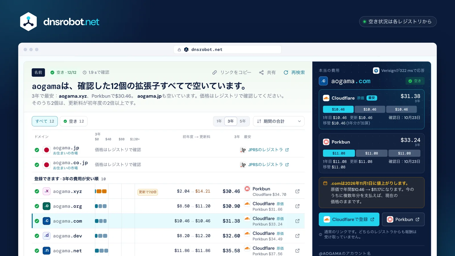Click the Verisign logo icon in side panel
This screenshot has height=256, width=455.
[376, 71]
